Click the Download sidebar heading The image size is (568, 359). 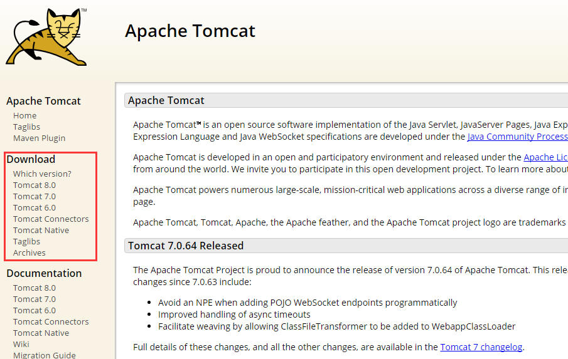pos(31,159)
